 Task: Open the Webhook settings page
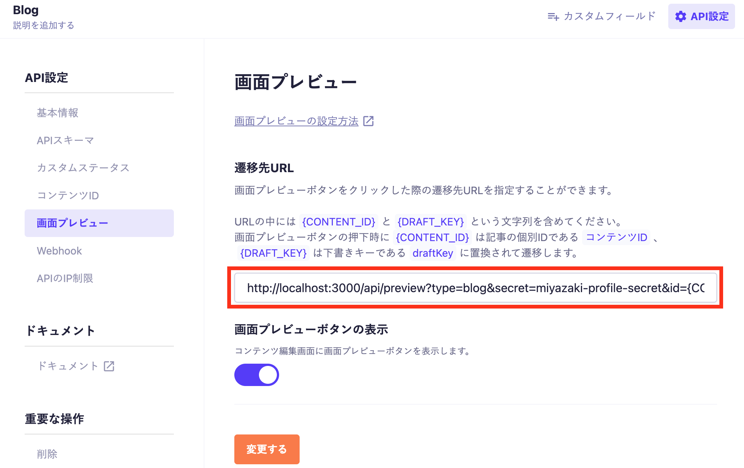(x=59, y=251)
